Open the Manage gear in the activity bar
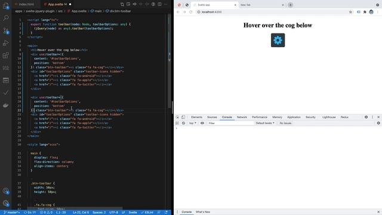The height and width of the screenshot is (215, 382). click(x=5, y=203)
